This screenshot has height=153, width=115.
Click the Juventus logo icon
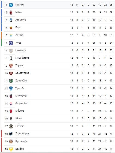[11, 58]
